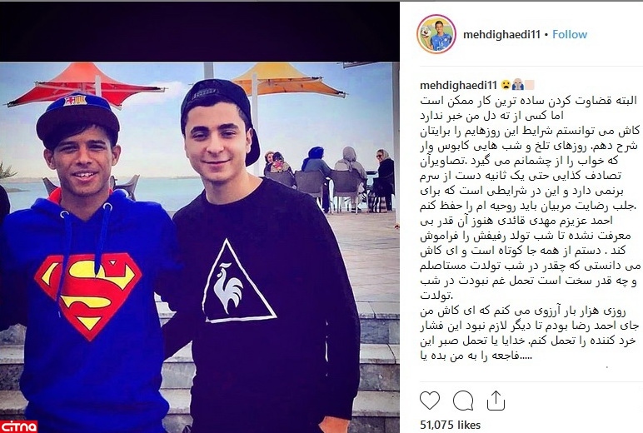Follow the mehdighaedi11 account
This screenshot has height=433, width=643.
coord(570,34)
